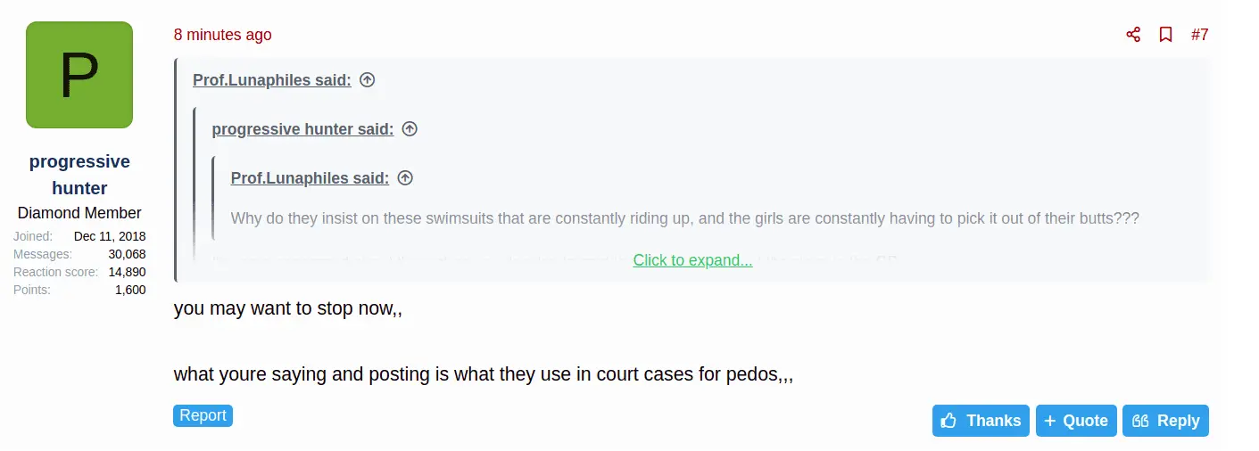The image size is (1259, 451).
Task: Open the green 'P' avatar profile
Action: coord(79,75)
